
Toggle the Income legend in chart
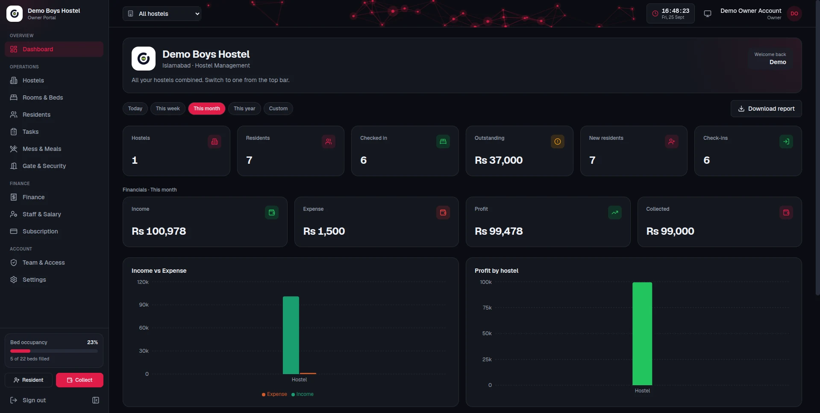click(303, 394)
